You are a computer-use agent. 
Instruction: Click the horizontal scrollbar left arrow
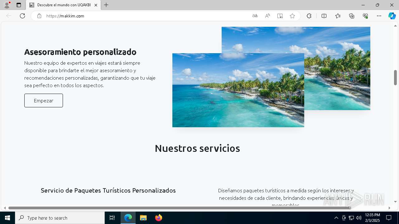(x=5, y=208)
